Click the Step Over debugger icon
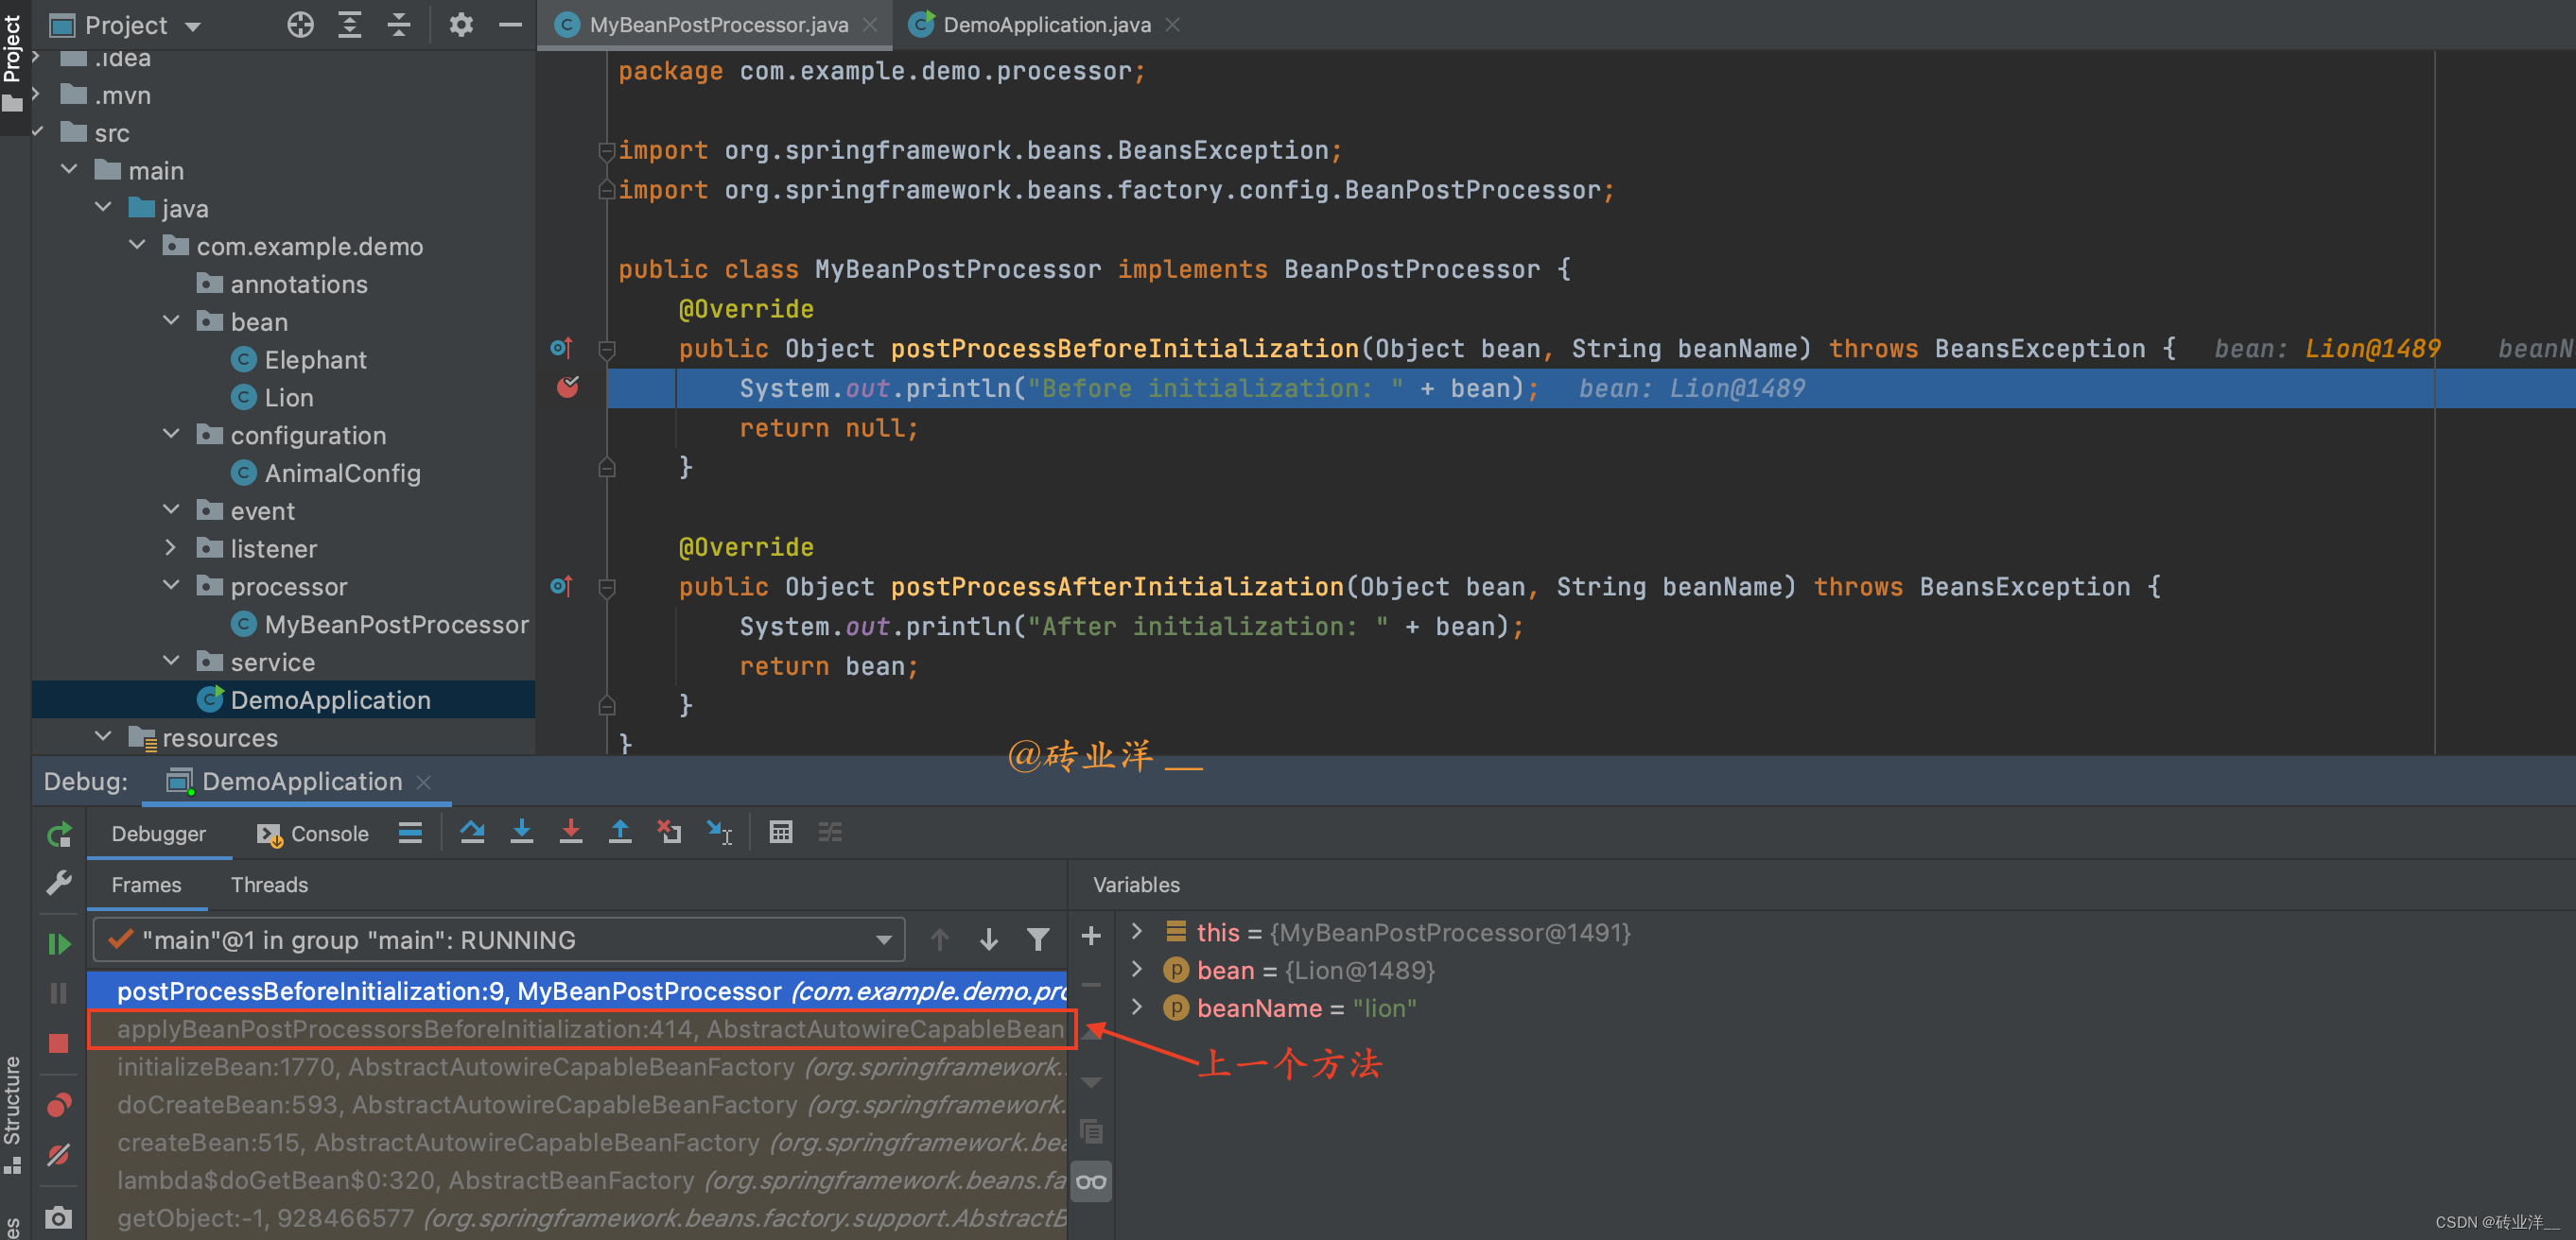This screenshot has width=2576, height=1240. (x=472, y=832)
